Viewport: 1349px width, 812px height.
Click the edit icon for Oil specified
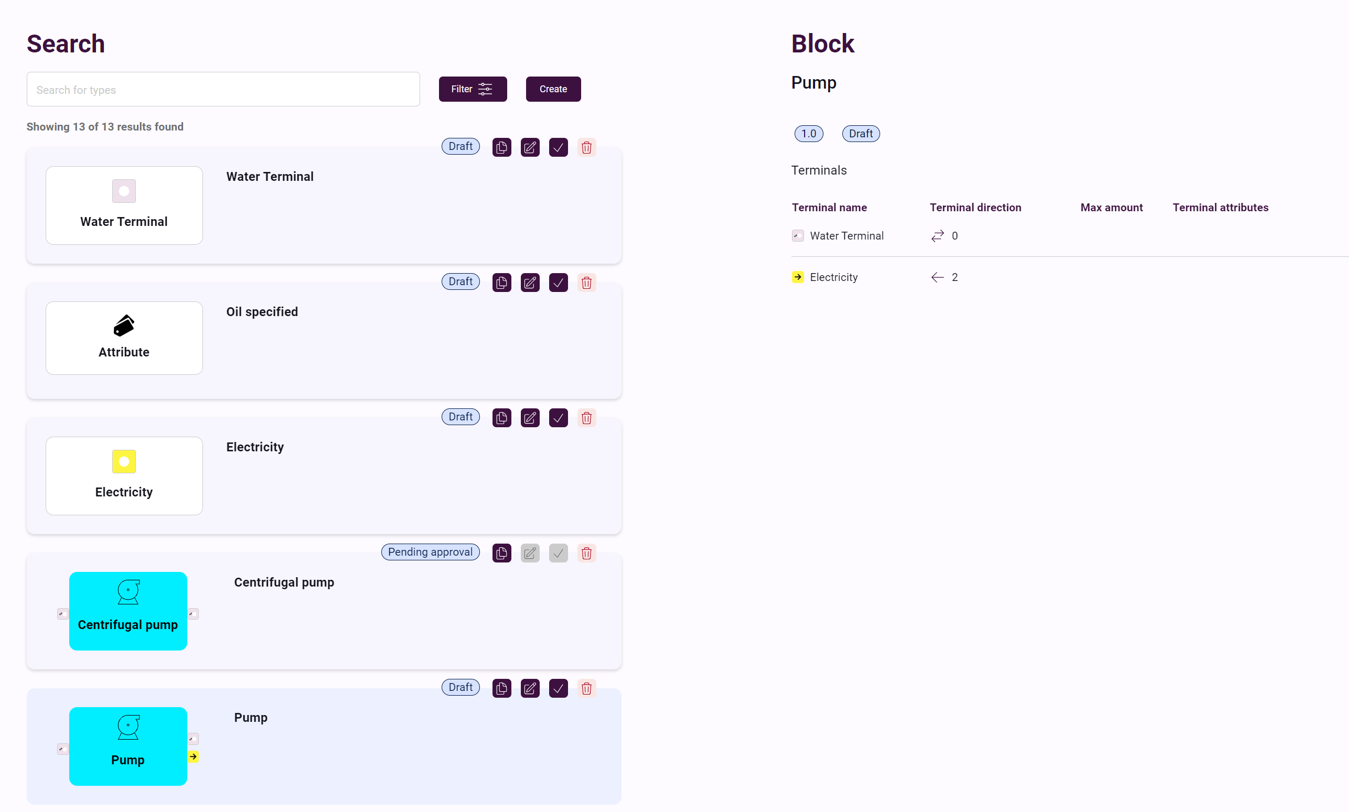[x=531, y=282]
